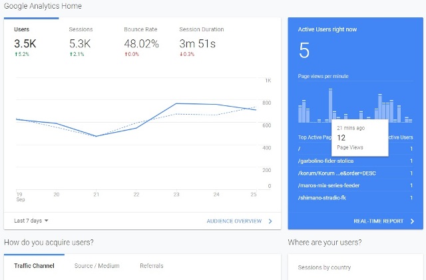Click the active users count 5
Viewport: 426px width, 280px height.
click(304, 51)
